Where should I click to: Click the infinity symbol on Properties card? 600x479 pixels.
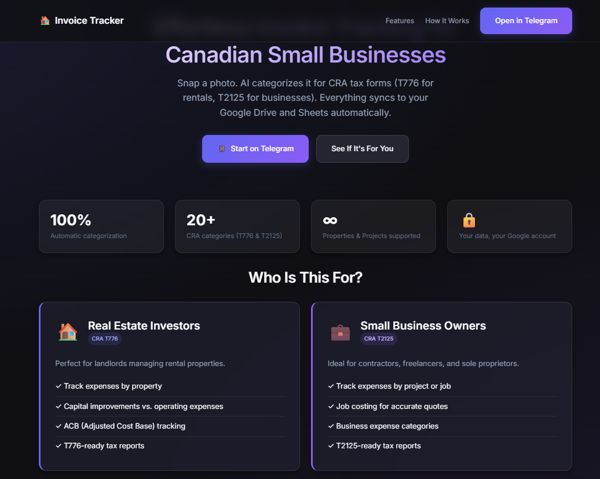pyautogui.click(x=329, y=220)
